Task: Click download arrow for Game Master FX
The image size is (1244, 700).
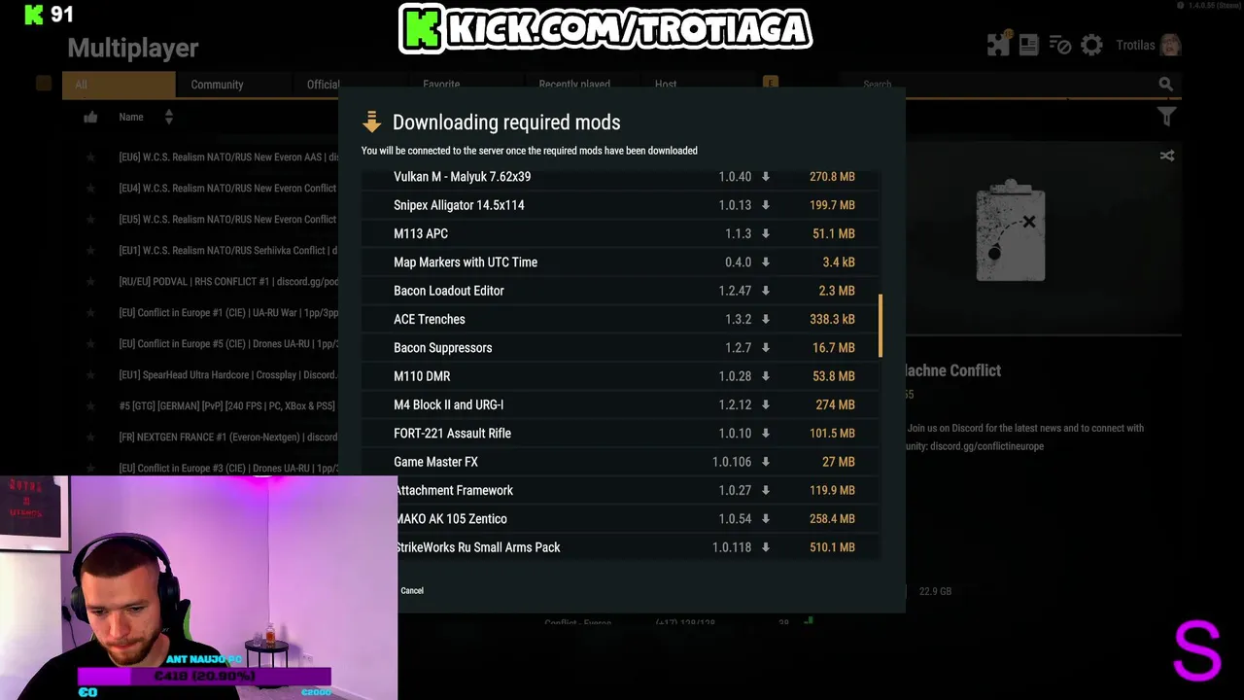Action: 766,462
